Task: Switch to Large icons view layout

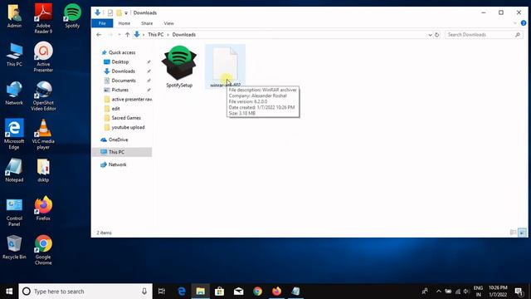Action: (522, 233)
